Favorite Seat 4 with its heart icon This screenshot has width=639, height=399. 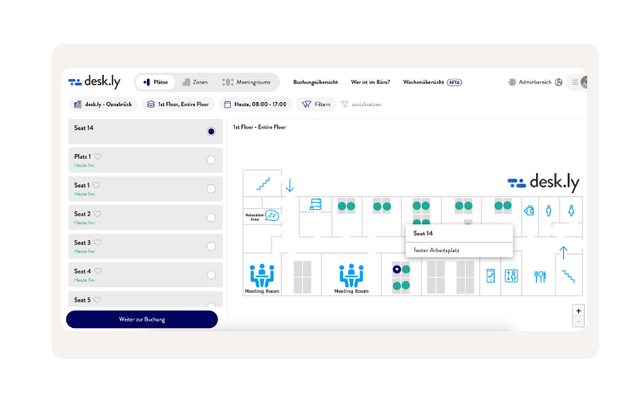(97, 271)
